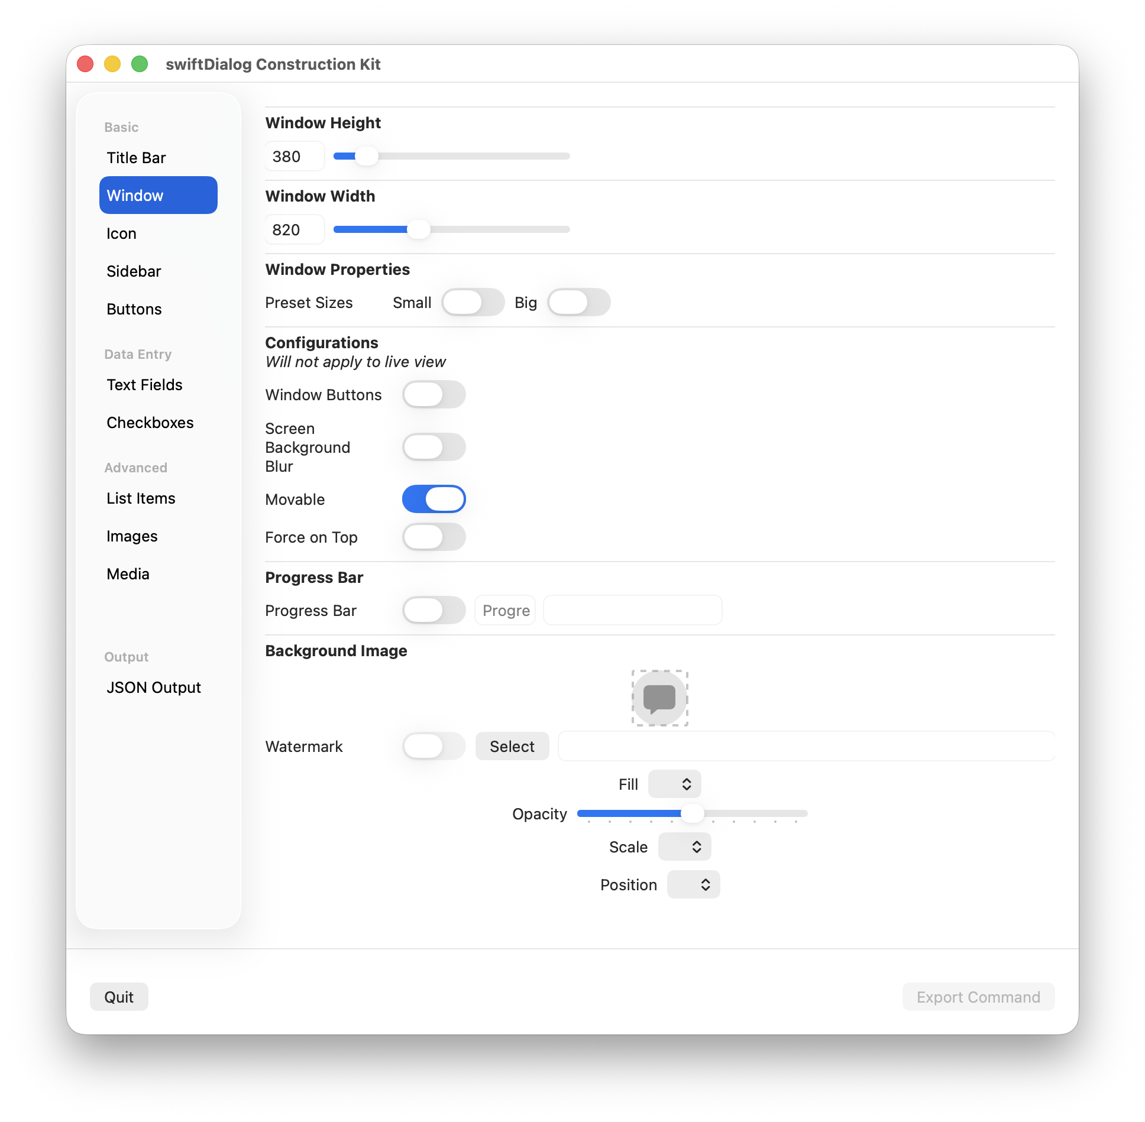The height and width of the screenshot is (1122, 1145).
Task: Click the Opacity slider handle
Action: tap(692, 813)
